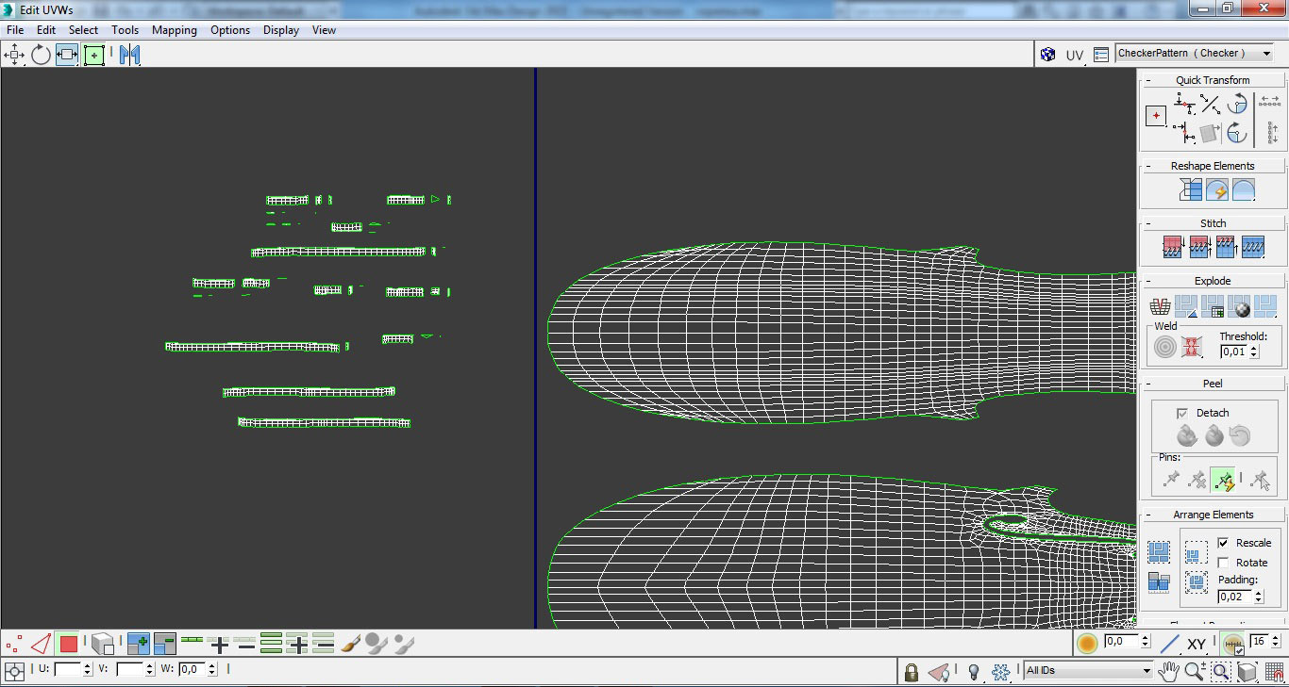This screenshot has height=687, width=1289.
Task: Open the Mapping menu
Action: click(x=174, y=30)
